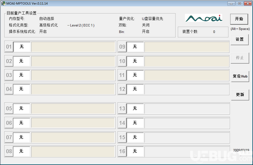253x165 pixels.
Task: Select port number 09 button
Action: click(122, 47)
